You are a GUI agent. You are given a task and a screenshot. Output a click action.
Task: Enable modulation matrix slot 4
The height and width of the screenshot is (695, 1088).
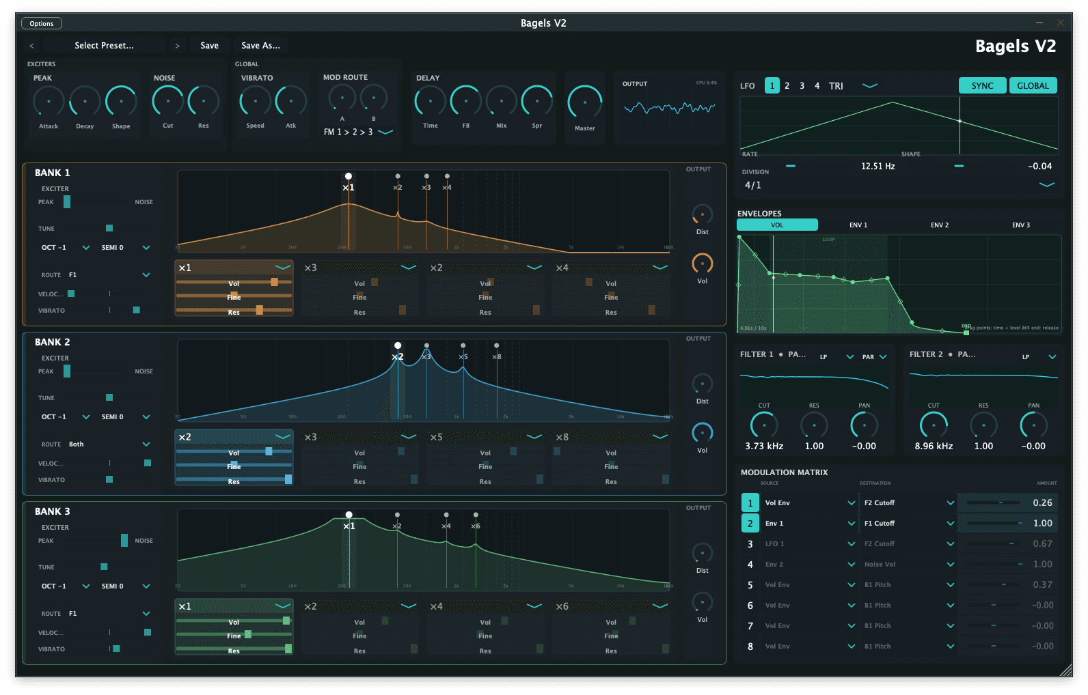[x=750, y=565]
